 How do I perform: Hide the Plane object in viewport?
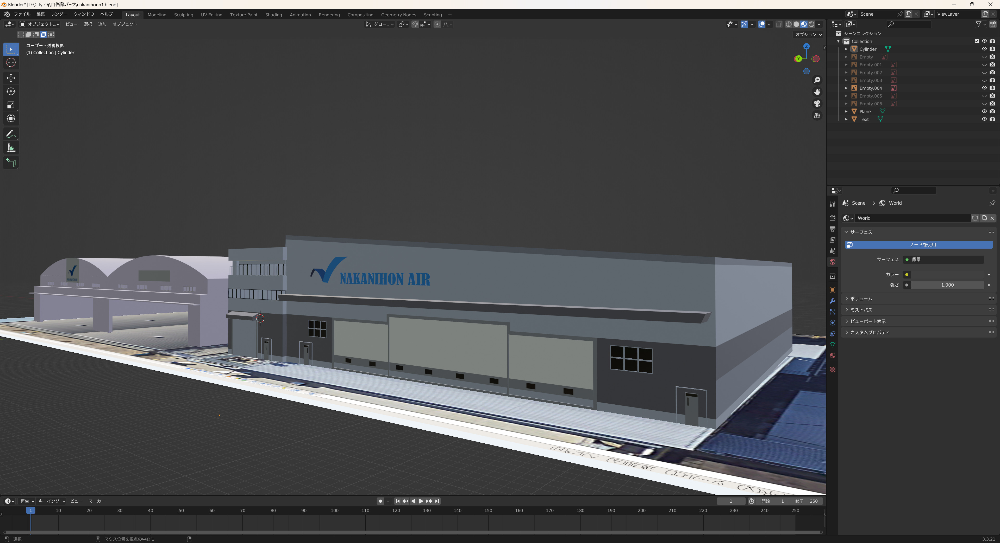coord(984,111)
